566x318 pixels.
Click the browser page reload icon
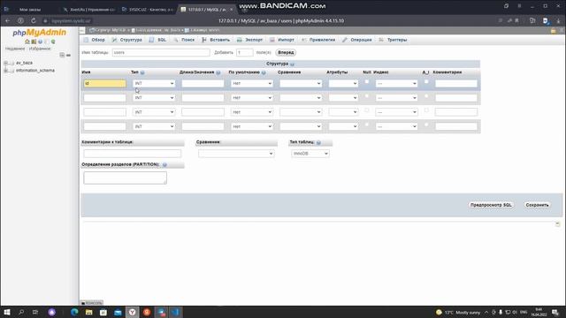[34, 21]
